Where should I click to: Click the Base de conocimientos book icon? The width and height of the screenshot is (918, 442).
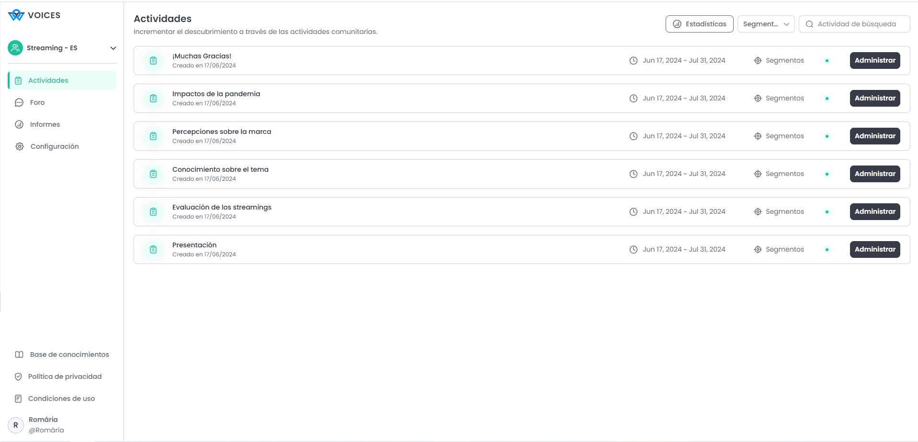coord(19,354)
